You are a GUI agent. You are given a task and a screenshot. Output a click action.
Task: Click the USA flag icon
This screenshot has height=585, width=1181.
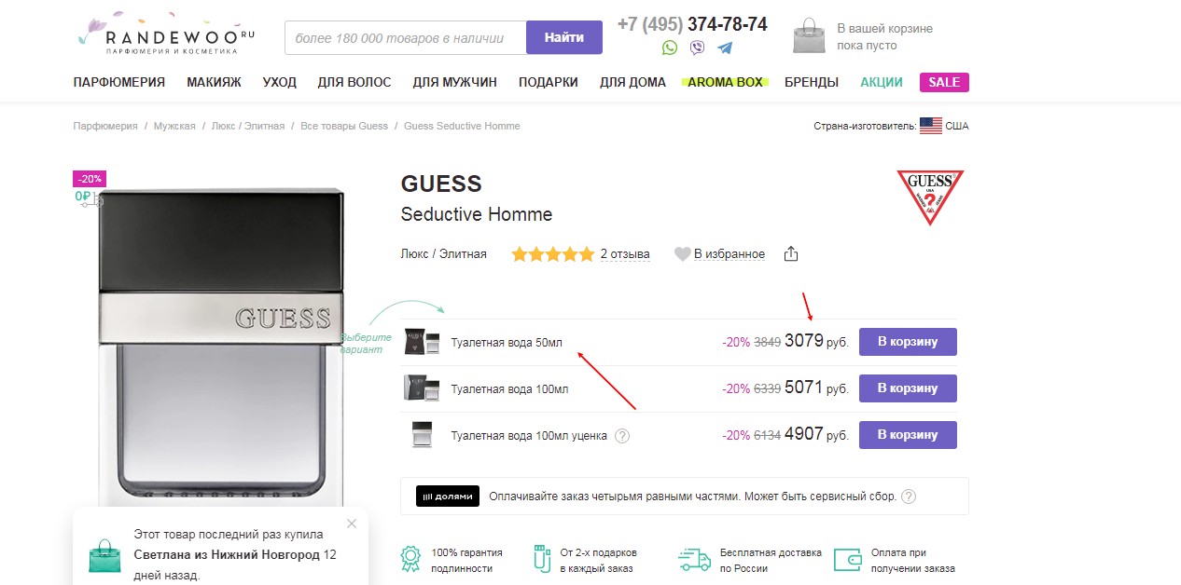(x=931, y=126)
